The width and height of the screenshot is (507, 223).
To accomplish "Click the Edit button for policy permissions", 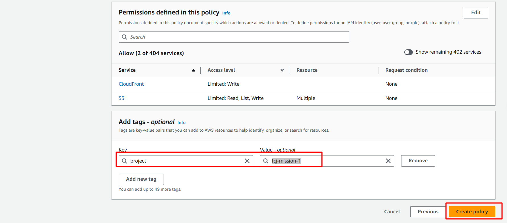I will click(x=476, y=13).
